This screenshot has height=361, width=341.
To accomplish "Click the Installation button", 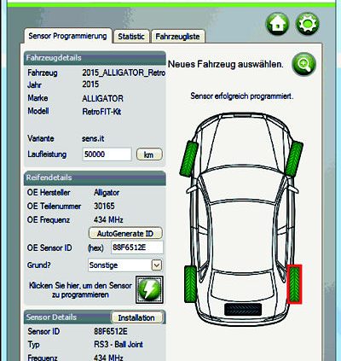I will click(x=136, y=317).
